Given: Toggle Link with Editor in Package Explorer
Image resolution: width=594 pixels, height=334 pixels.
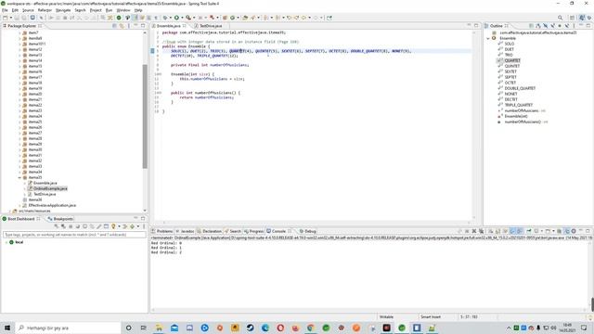Looking at the screenshot, I should 122,26.
